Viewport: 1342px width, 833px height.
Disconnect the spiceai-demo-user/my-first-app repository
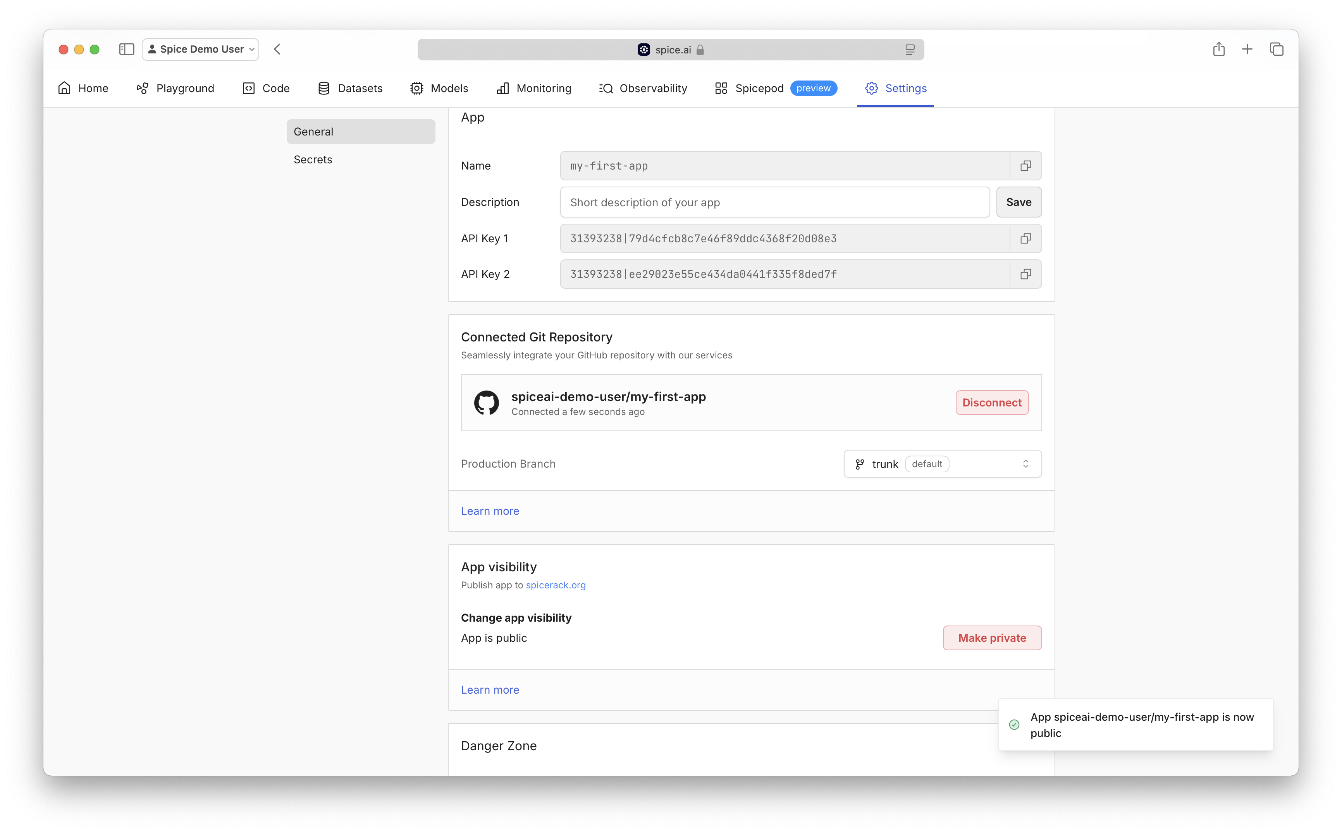(991, 403)
